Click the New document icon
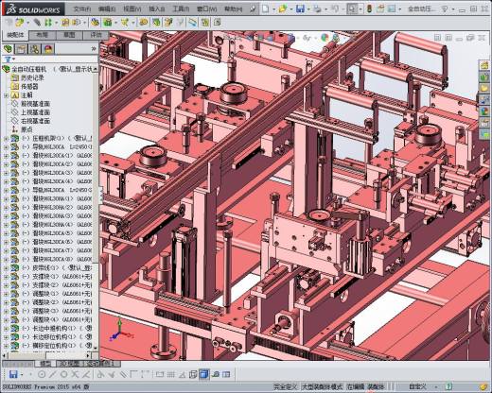Image resolution: width=492 pixels, height=393 pixels. point(266,9)
